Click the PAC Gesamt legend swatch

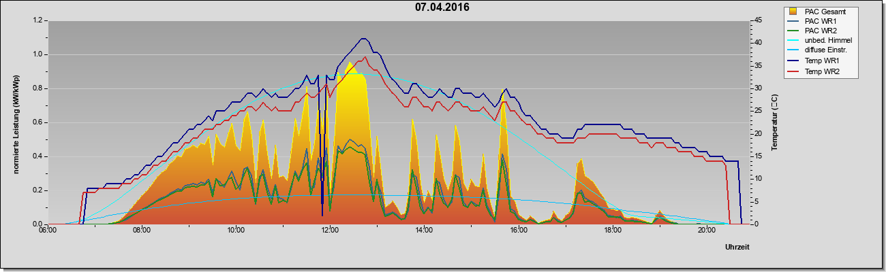794,12
